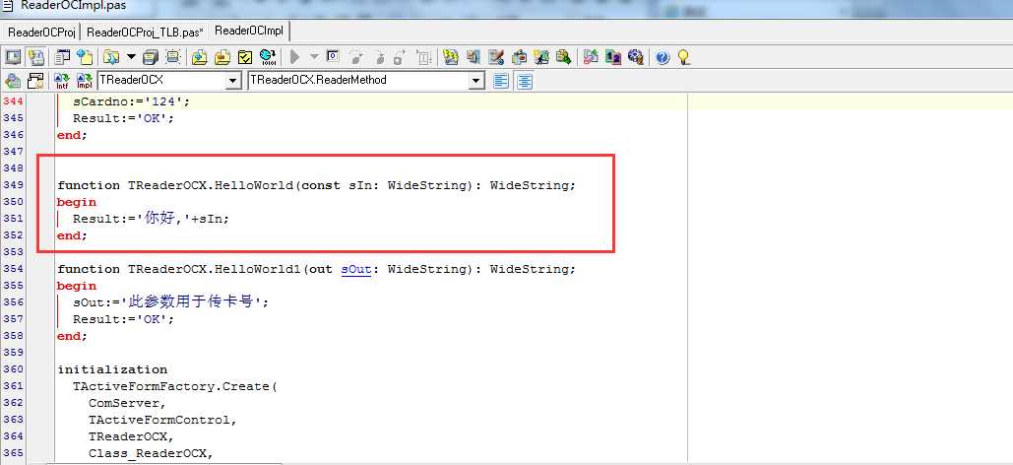
Task: Click the gear settings icon with lock
Action: point(636,57)
